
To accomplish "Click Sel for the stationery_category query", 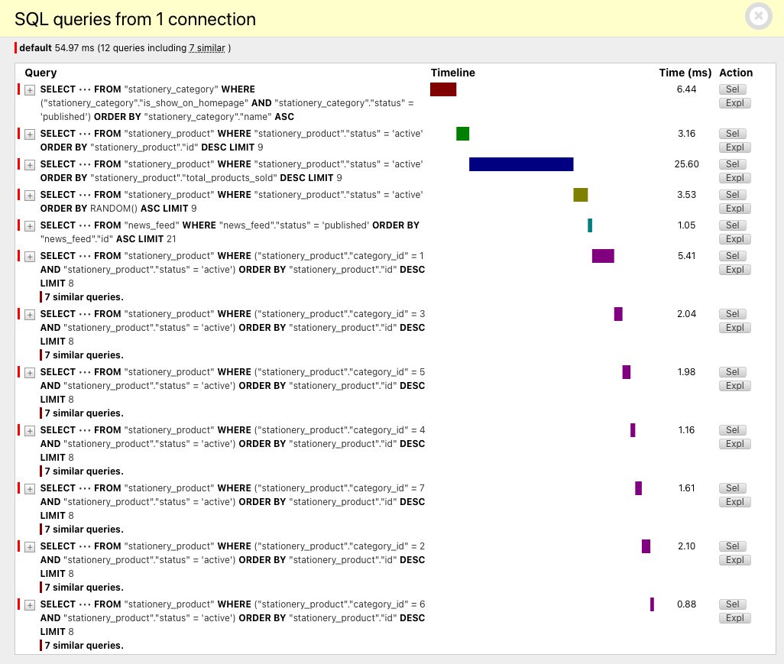I will pyautogui.click(x=732, y=89).
